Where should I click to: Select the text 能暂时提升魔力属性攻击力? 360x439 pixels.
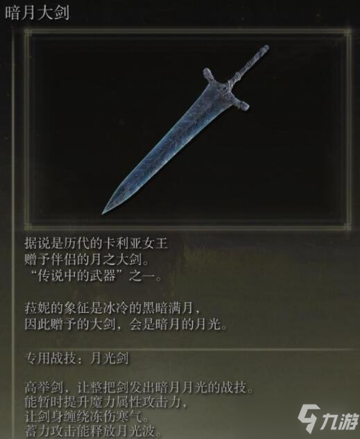[106, 402]
